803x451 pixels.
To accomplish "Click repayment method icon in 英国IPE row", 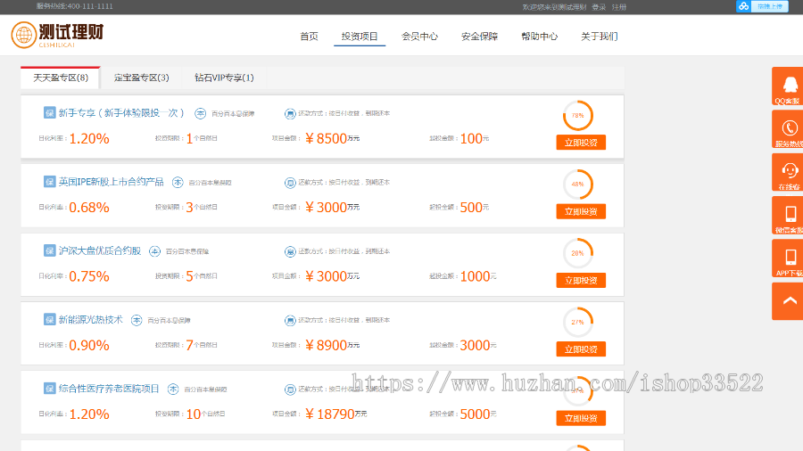I will pyautogui.click(x=290, y=183).
